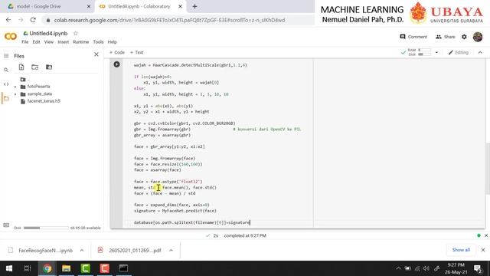Viewport: 490px width, 276px height.
Task: Open Windows Start menu
Action: click(x=9, y=268)
